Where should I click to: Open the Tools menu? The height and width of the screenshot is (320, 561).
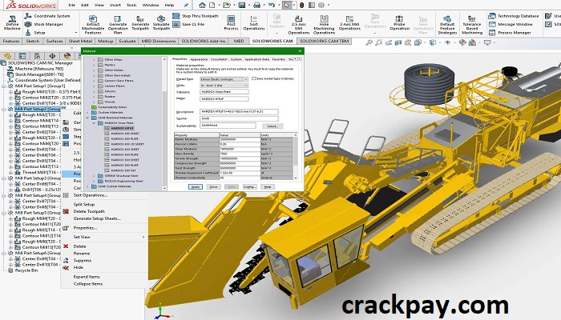point(131,5)
